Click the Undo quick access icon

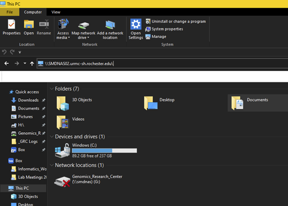coord(4,52)
